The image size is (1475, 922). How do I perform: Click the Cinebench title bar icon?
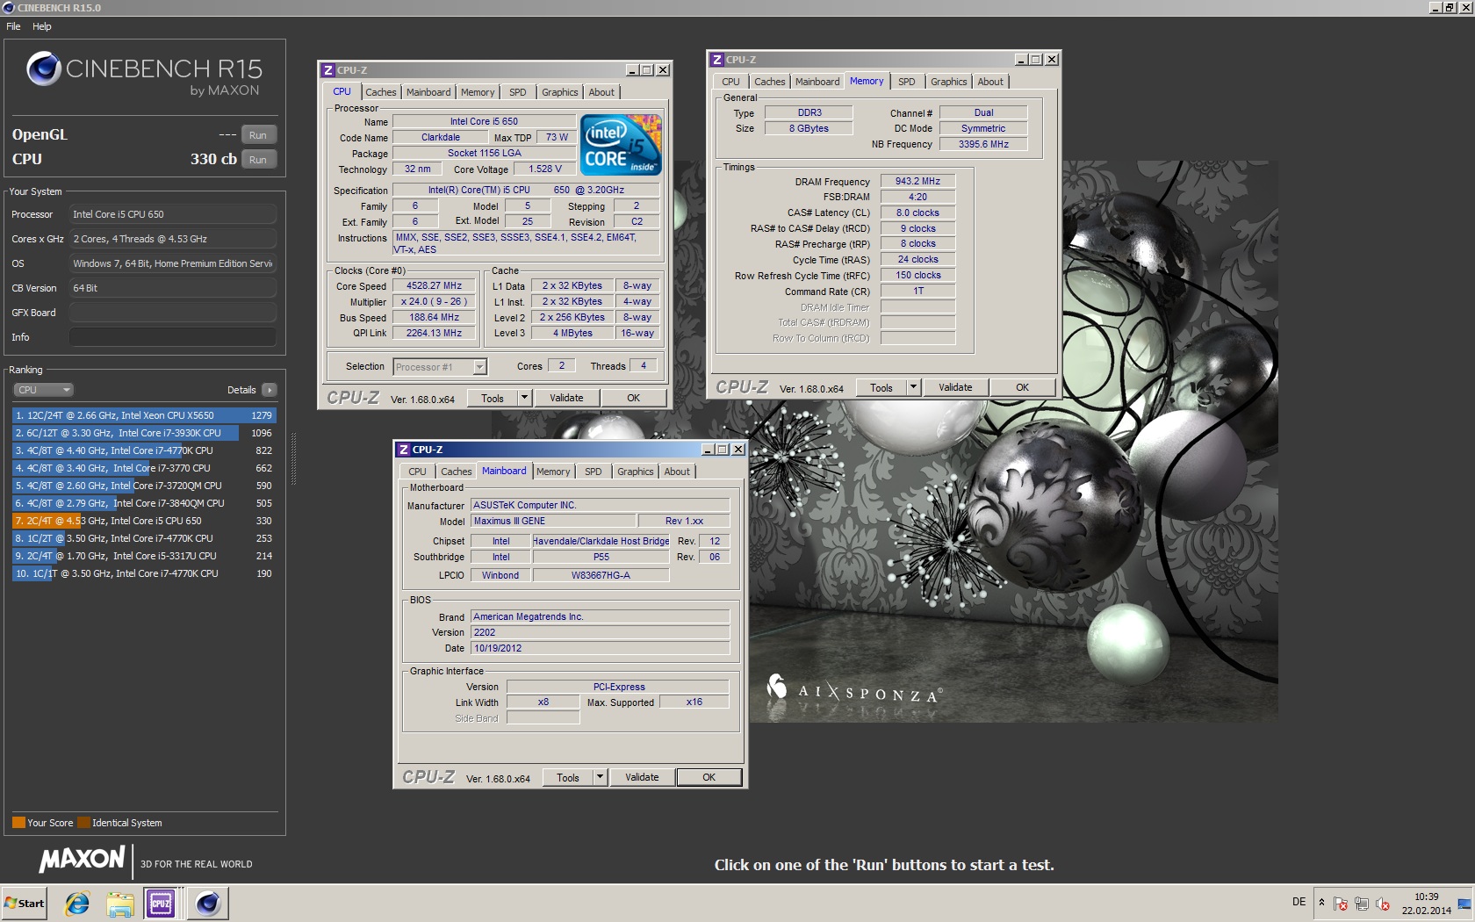(9, 8)
